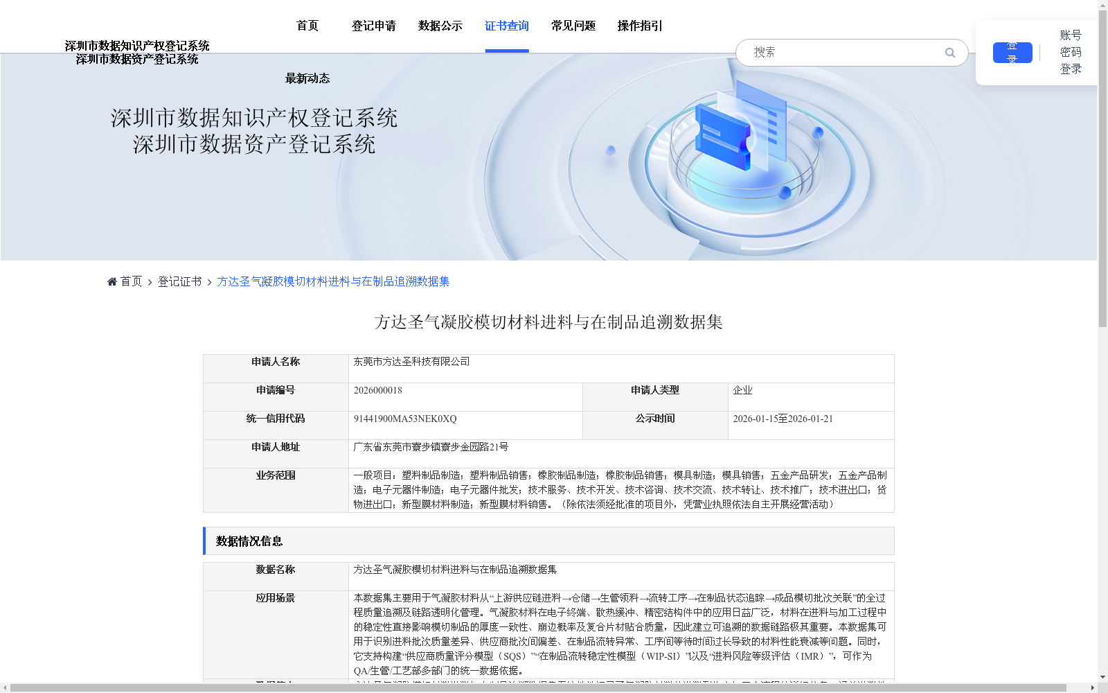This screenshot has width=1108, height=693.
Task: Click the business scope description text
Action: click(x=620, y=490)
